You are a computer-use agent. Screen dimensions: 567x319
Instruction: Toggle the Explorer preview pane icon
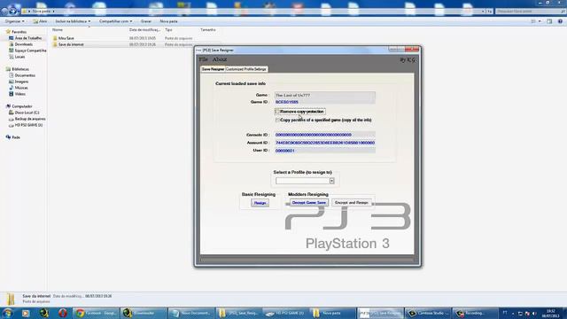pyautogui.click(x=549, y=21)
